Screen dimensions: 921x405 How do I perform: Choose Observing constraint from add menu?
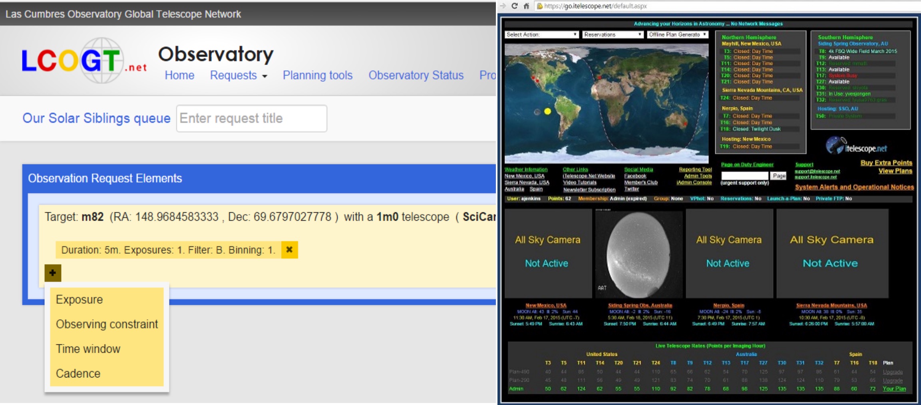point(107,324)
